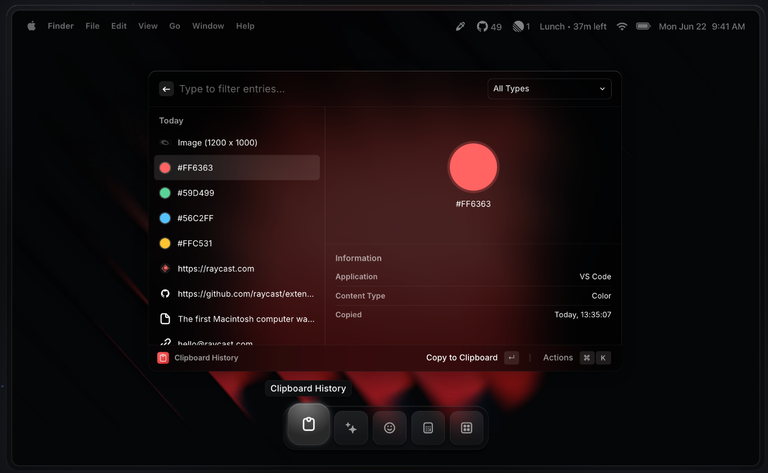Select the #59D499 clipboard entry
The image size is (768, 473).
[x=237, y=193]
